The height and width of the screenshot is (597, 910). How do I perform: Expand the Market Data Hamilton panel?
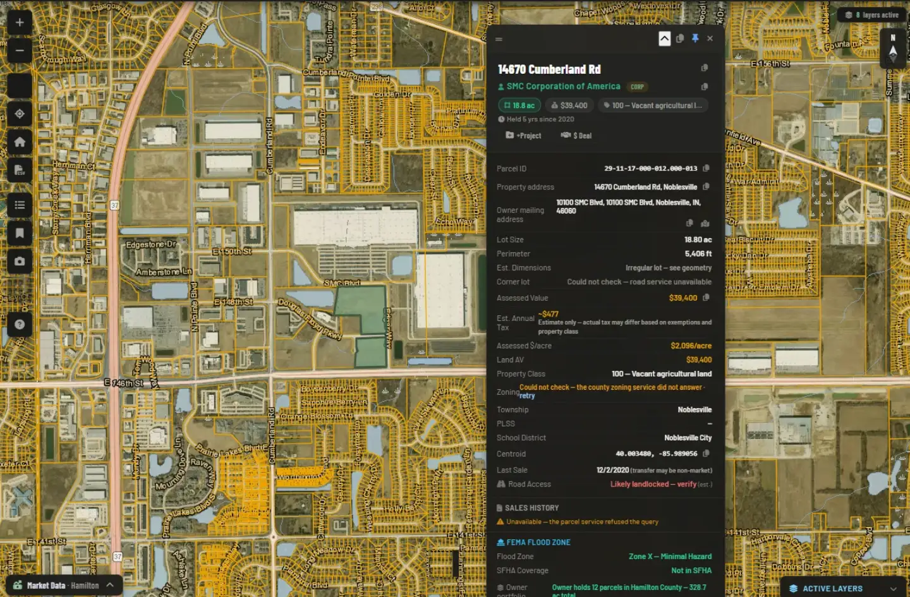tap(63, 585)
